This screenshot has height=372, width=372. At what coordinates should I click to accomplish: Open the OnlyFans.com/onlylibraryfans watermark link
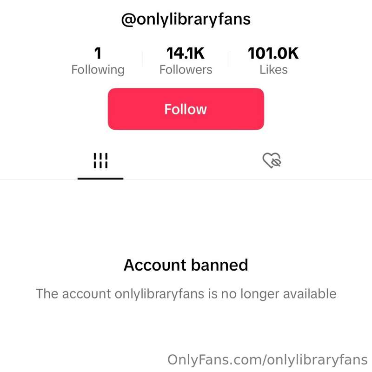267,360
